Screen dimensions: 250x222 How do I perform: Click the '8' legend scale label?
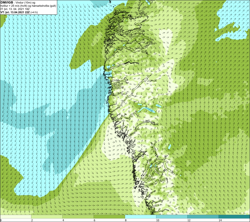pos(126,220)
